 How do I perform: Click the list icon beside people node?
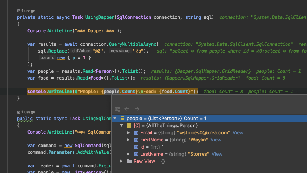[x=122, y=118]
